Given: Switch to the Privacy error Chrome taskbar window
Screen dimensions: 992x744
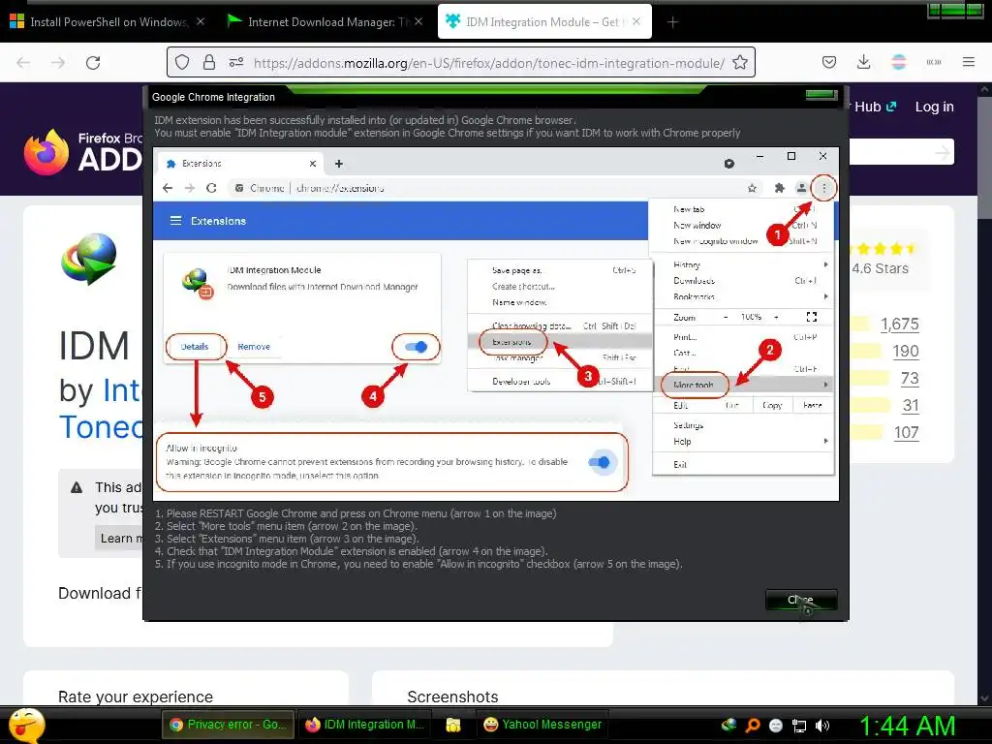Looking at the screenshot, I should [x=228, y=725].
